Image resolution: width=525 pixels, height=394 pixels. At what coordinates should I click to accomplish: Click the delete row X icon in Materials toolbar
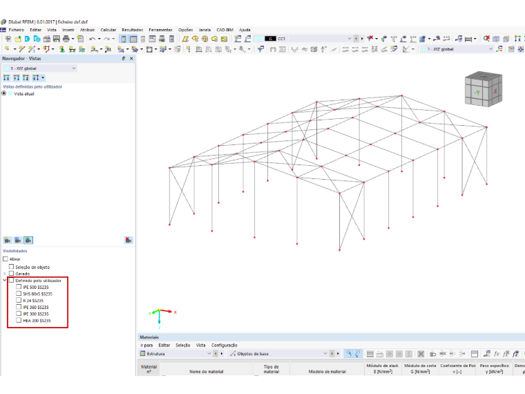click(x=421, y=354)
